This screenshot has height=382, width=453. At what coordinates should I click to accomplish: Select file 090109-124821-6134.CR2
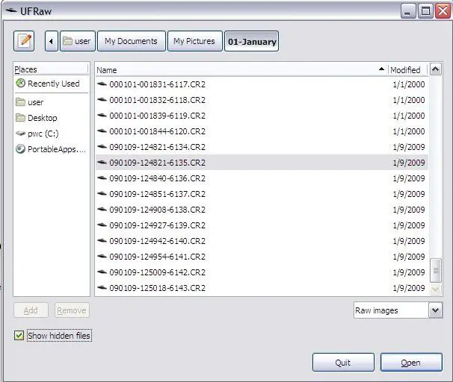pos(262,147)
